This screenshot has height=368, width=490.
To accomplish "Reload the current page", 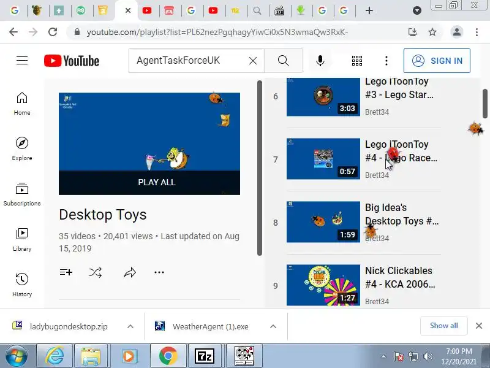I will pos(53,32).
